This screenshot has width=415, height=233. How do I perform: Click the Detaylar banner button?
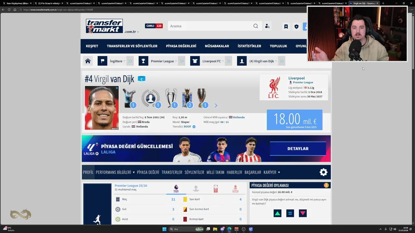click(x=298, y=149)
